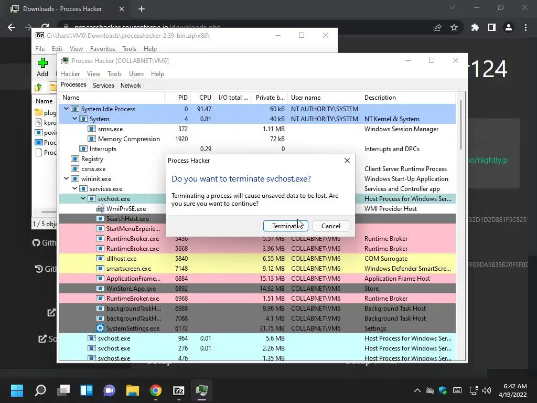Sort by User name column header
This screenshot has width=537, height=403.
[324, 98]
